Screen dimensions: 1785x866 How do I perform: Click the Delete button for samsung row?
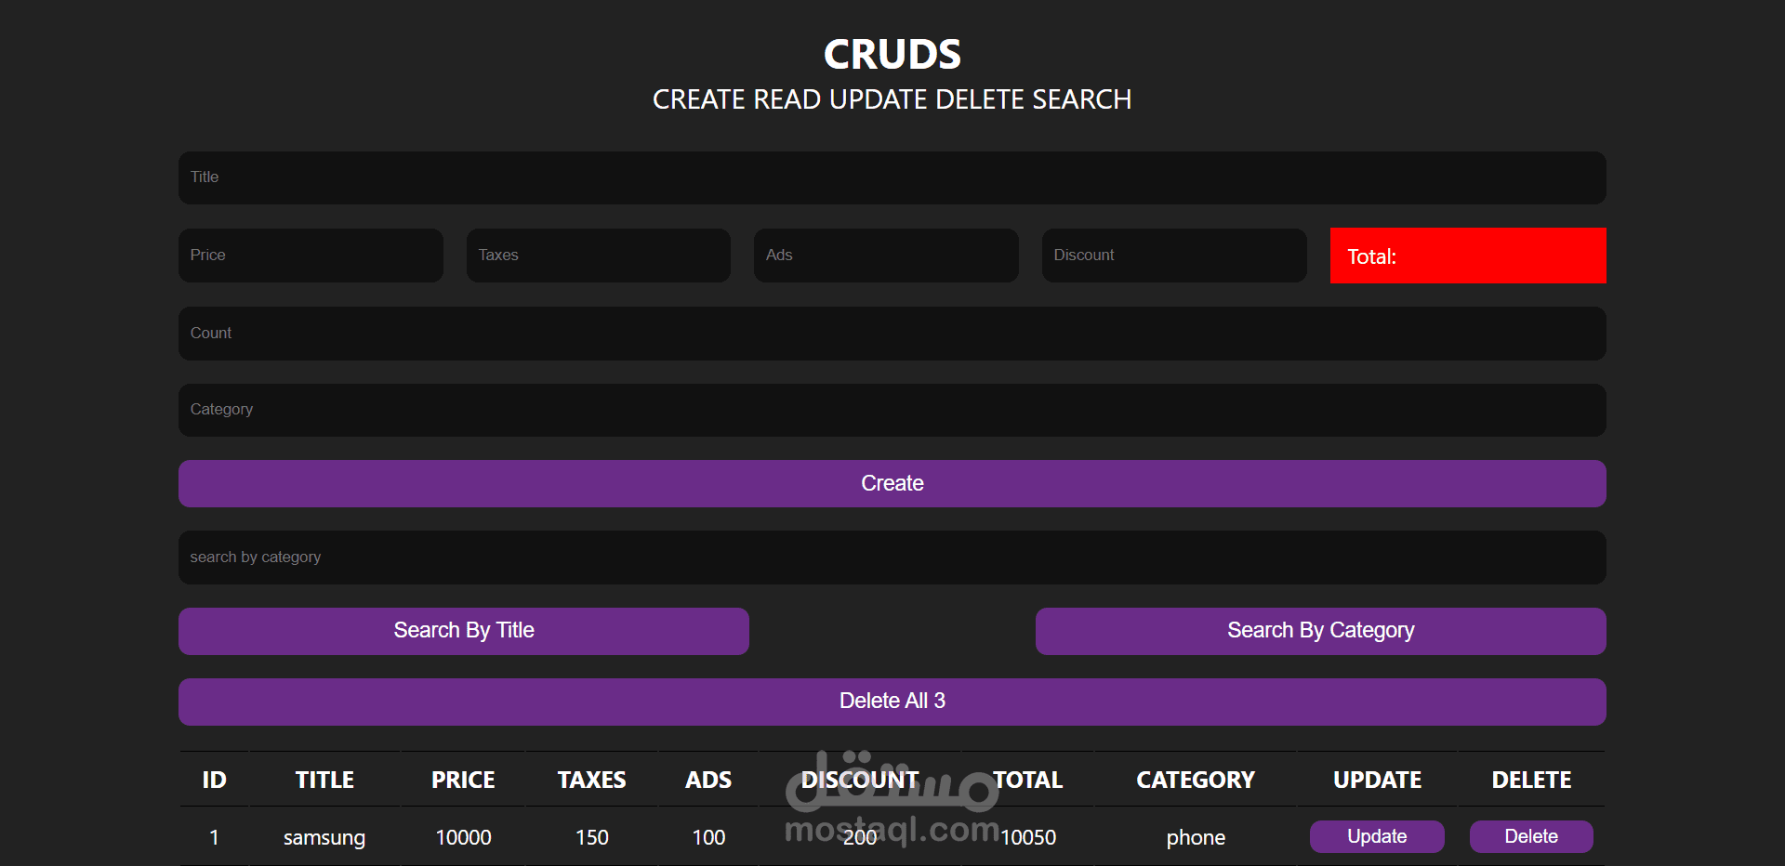tap(1530, 836)
